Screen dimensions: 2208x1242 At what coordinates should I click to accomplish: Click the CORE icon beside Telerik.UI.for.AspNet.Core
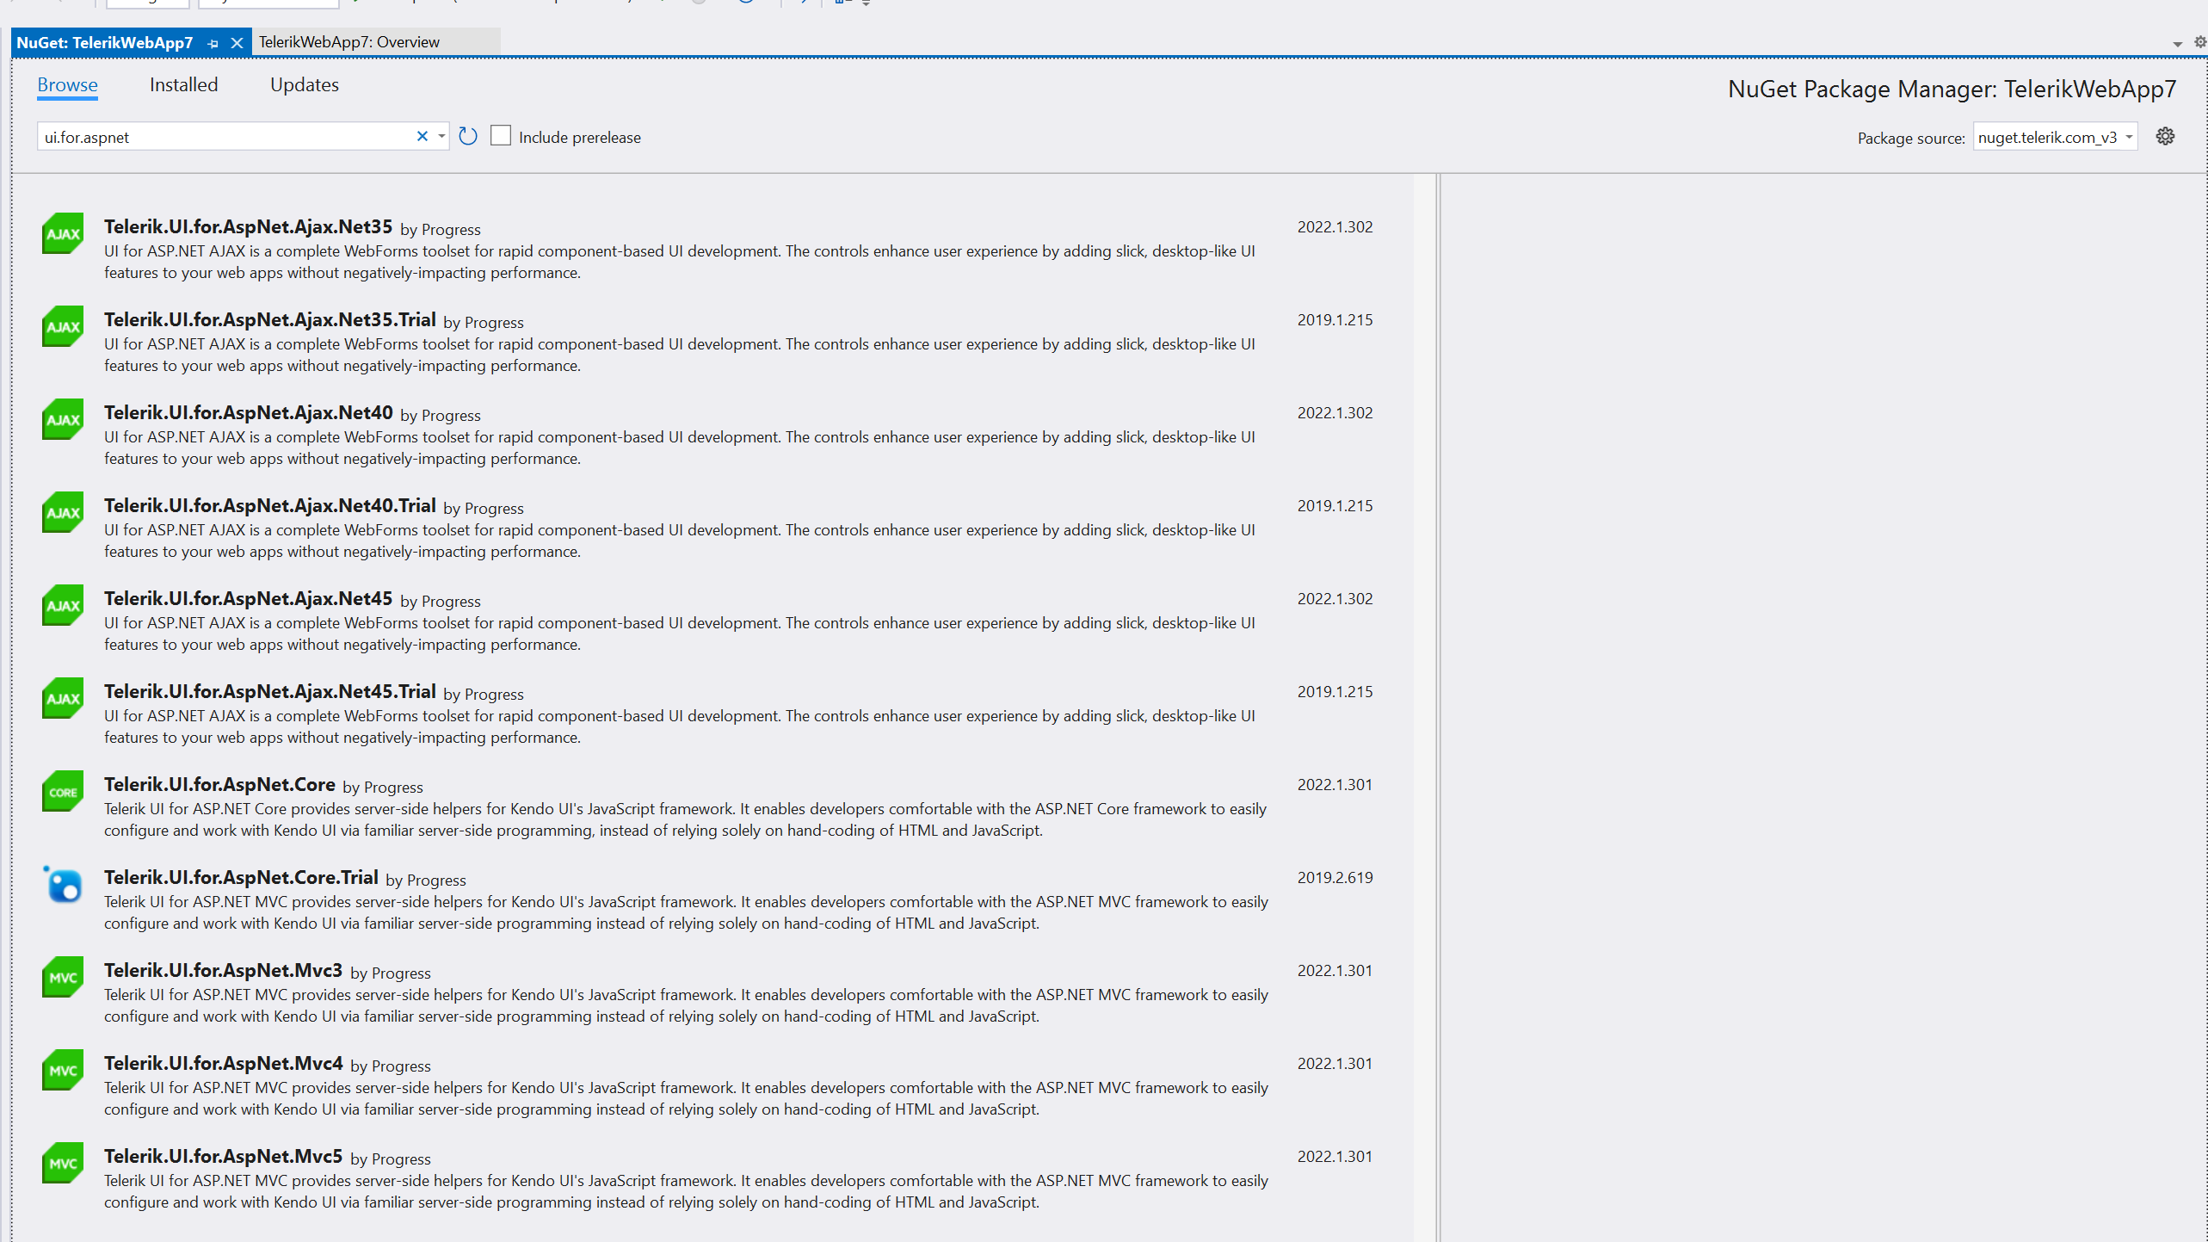coord(61,791)
